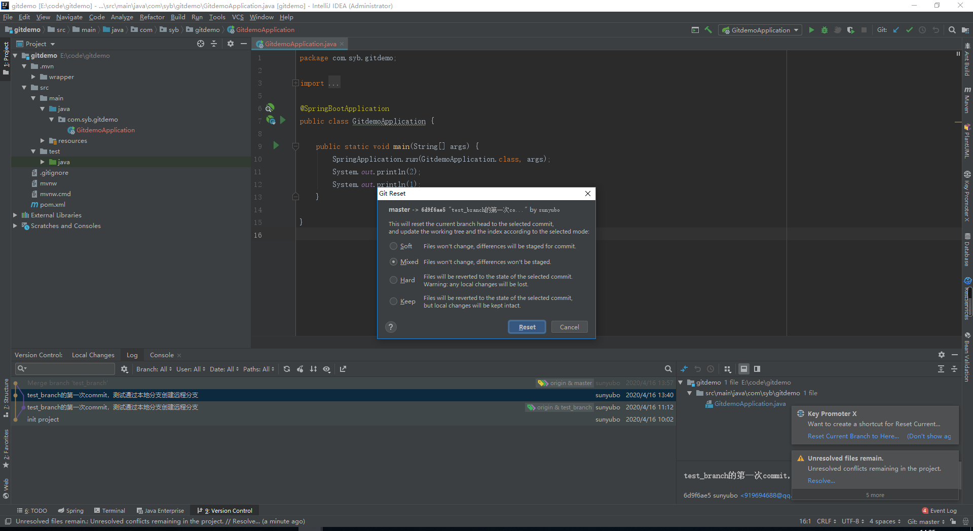Switch to Log tab in Version Control
973x531 pixels.
[x=132, y=355]
